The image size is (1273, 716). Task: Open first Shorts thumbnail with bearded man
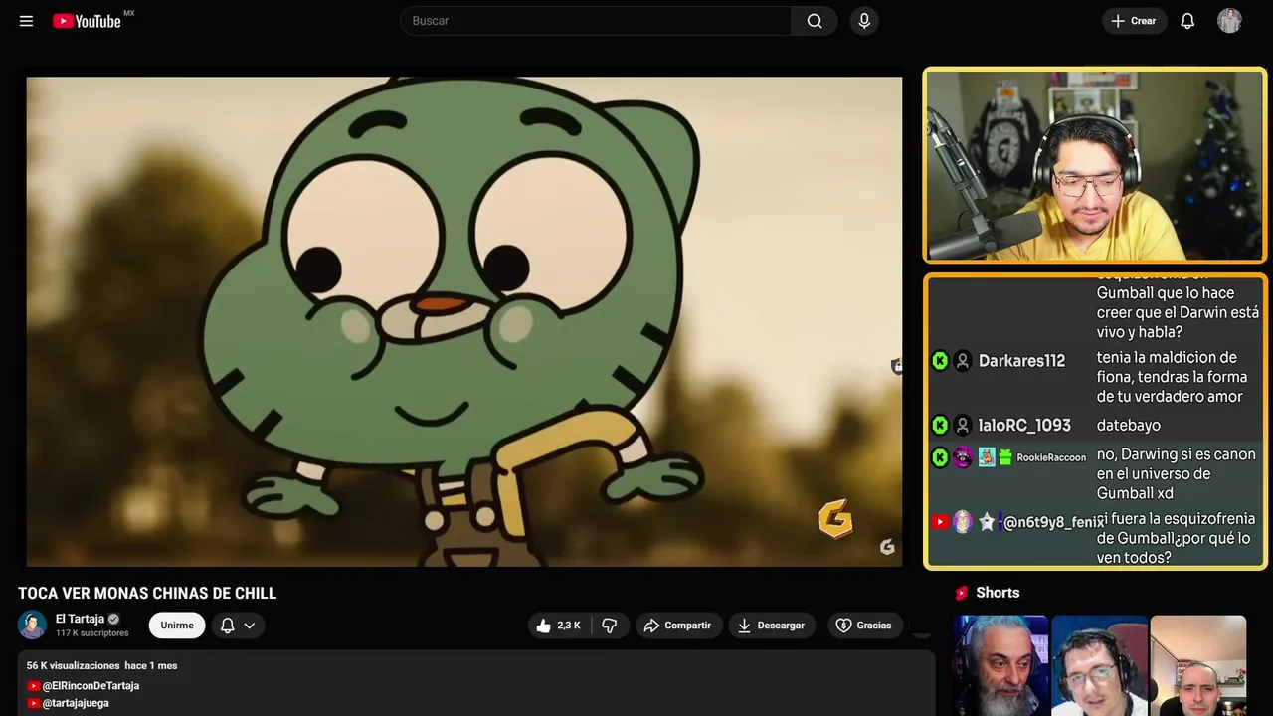1000,665
